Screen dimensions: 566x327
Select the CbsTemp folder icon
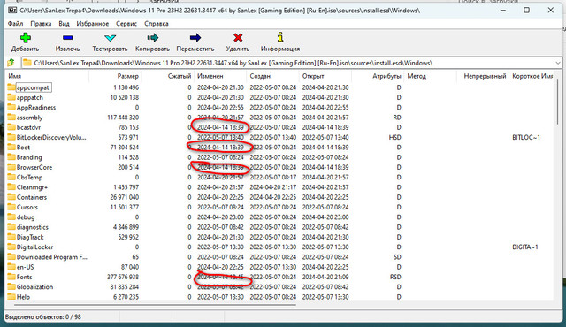(11, 177)
